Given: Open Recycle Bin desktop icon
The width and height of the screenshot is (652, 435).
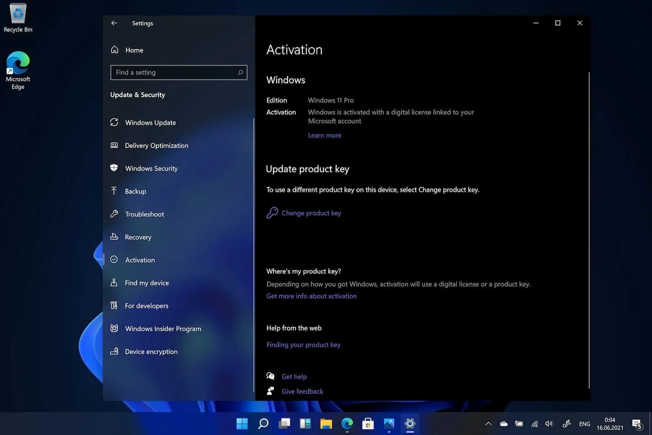Looking at the screenshot, I should point(18,18).
